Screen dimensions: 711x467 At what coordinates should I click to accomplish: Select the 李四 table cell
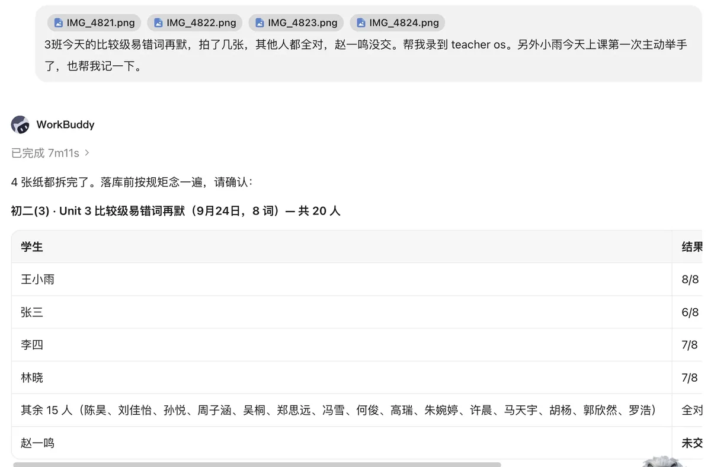coord(342,345)
